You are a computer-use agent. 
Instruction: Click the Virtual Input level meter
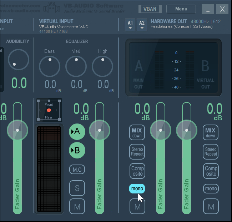pyautogui.click(x=49, y=169)
